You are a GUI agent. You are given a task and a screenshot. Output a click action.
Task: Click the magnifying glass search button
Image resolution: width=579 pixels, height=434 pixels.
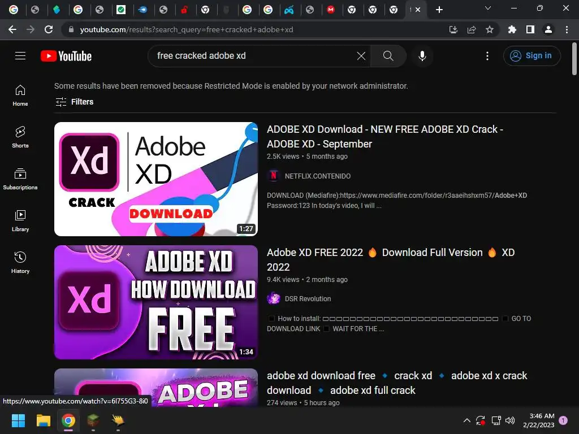[x=388, y=56]
